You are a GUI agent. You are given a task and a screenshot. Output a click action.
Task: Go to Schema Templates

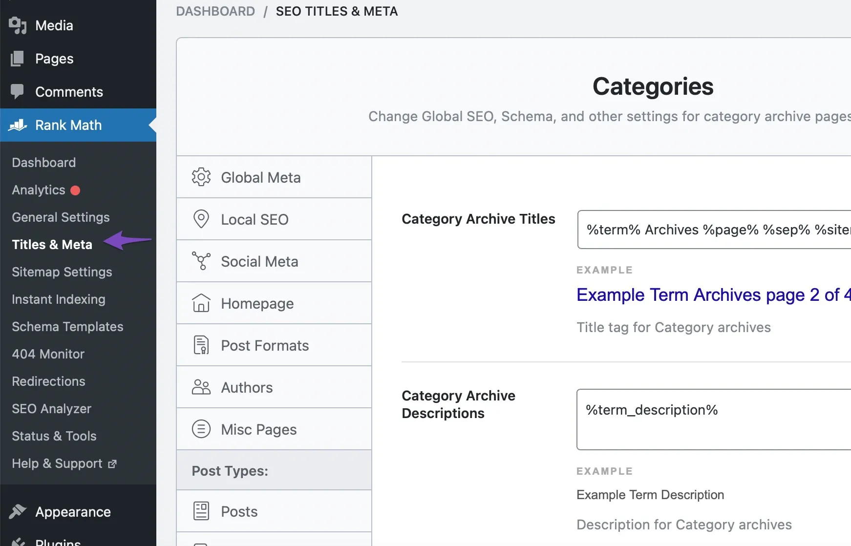pos(67,326)
